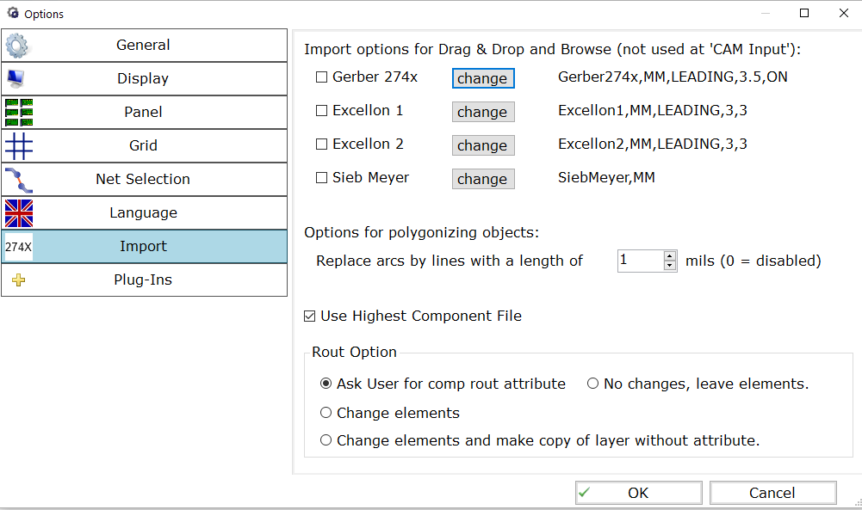Click the arc length input field
The image size is (862, 510).
point(641,261)
